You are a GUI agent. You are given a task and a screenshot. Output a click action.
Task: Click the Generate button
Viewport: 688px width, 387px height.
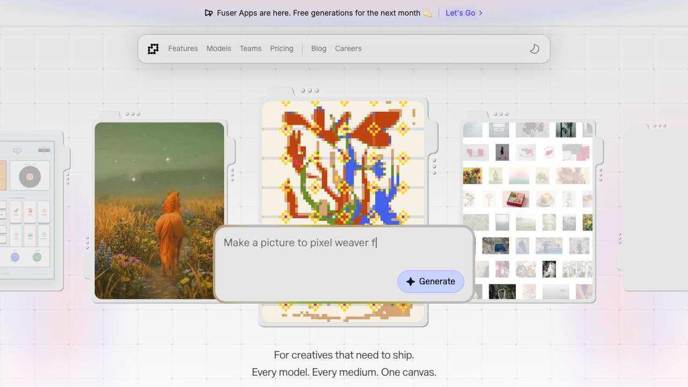click(x=431, y=282)
